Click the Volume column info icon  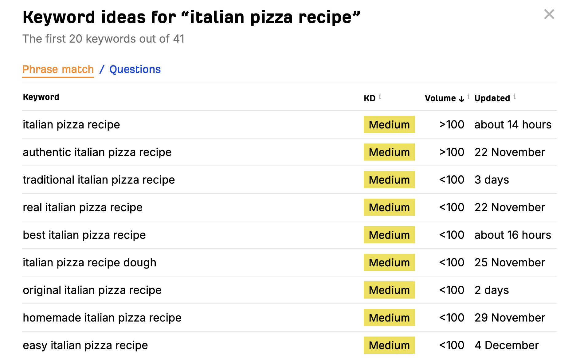[x=468, y=96]
